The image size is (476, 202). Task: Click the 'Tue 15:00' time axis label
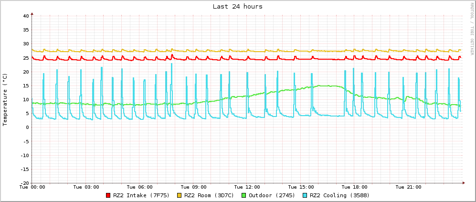point(301,187)
